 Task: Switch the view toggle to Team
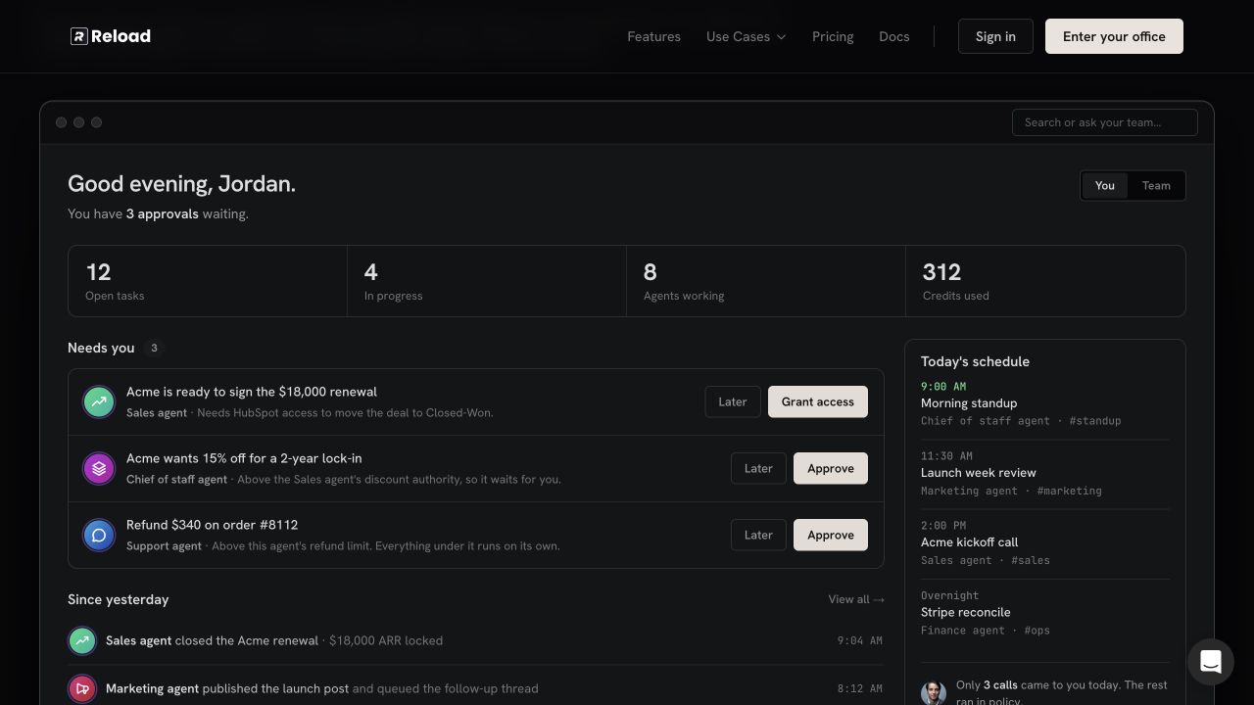pos(1156,185)
